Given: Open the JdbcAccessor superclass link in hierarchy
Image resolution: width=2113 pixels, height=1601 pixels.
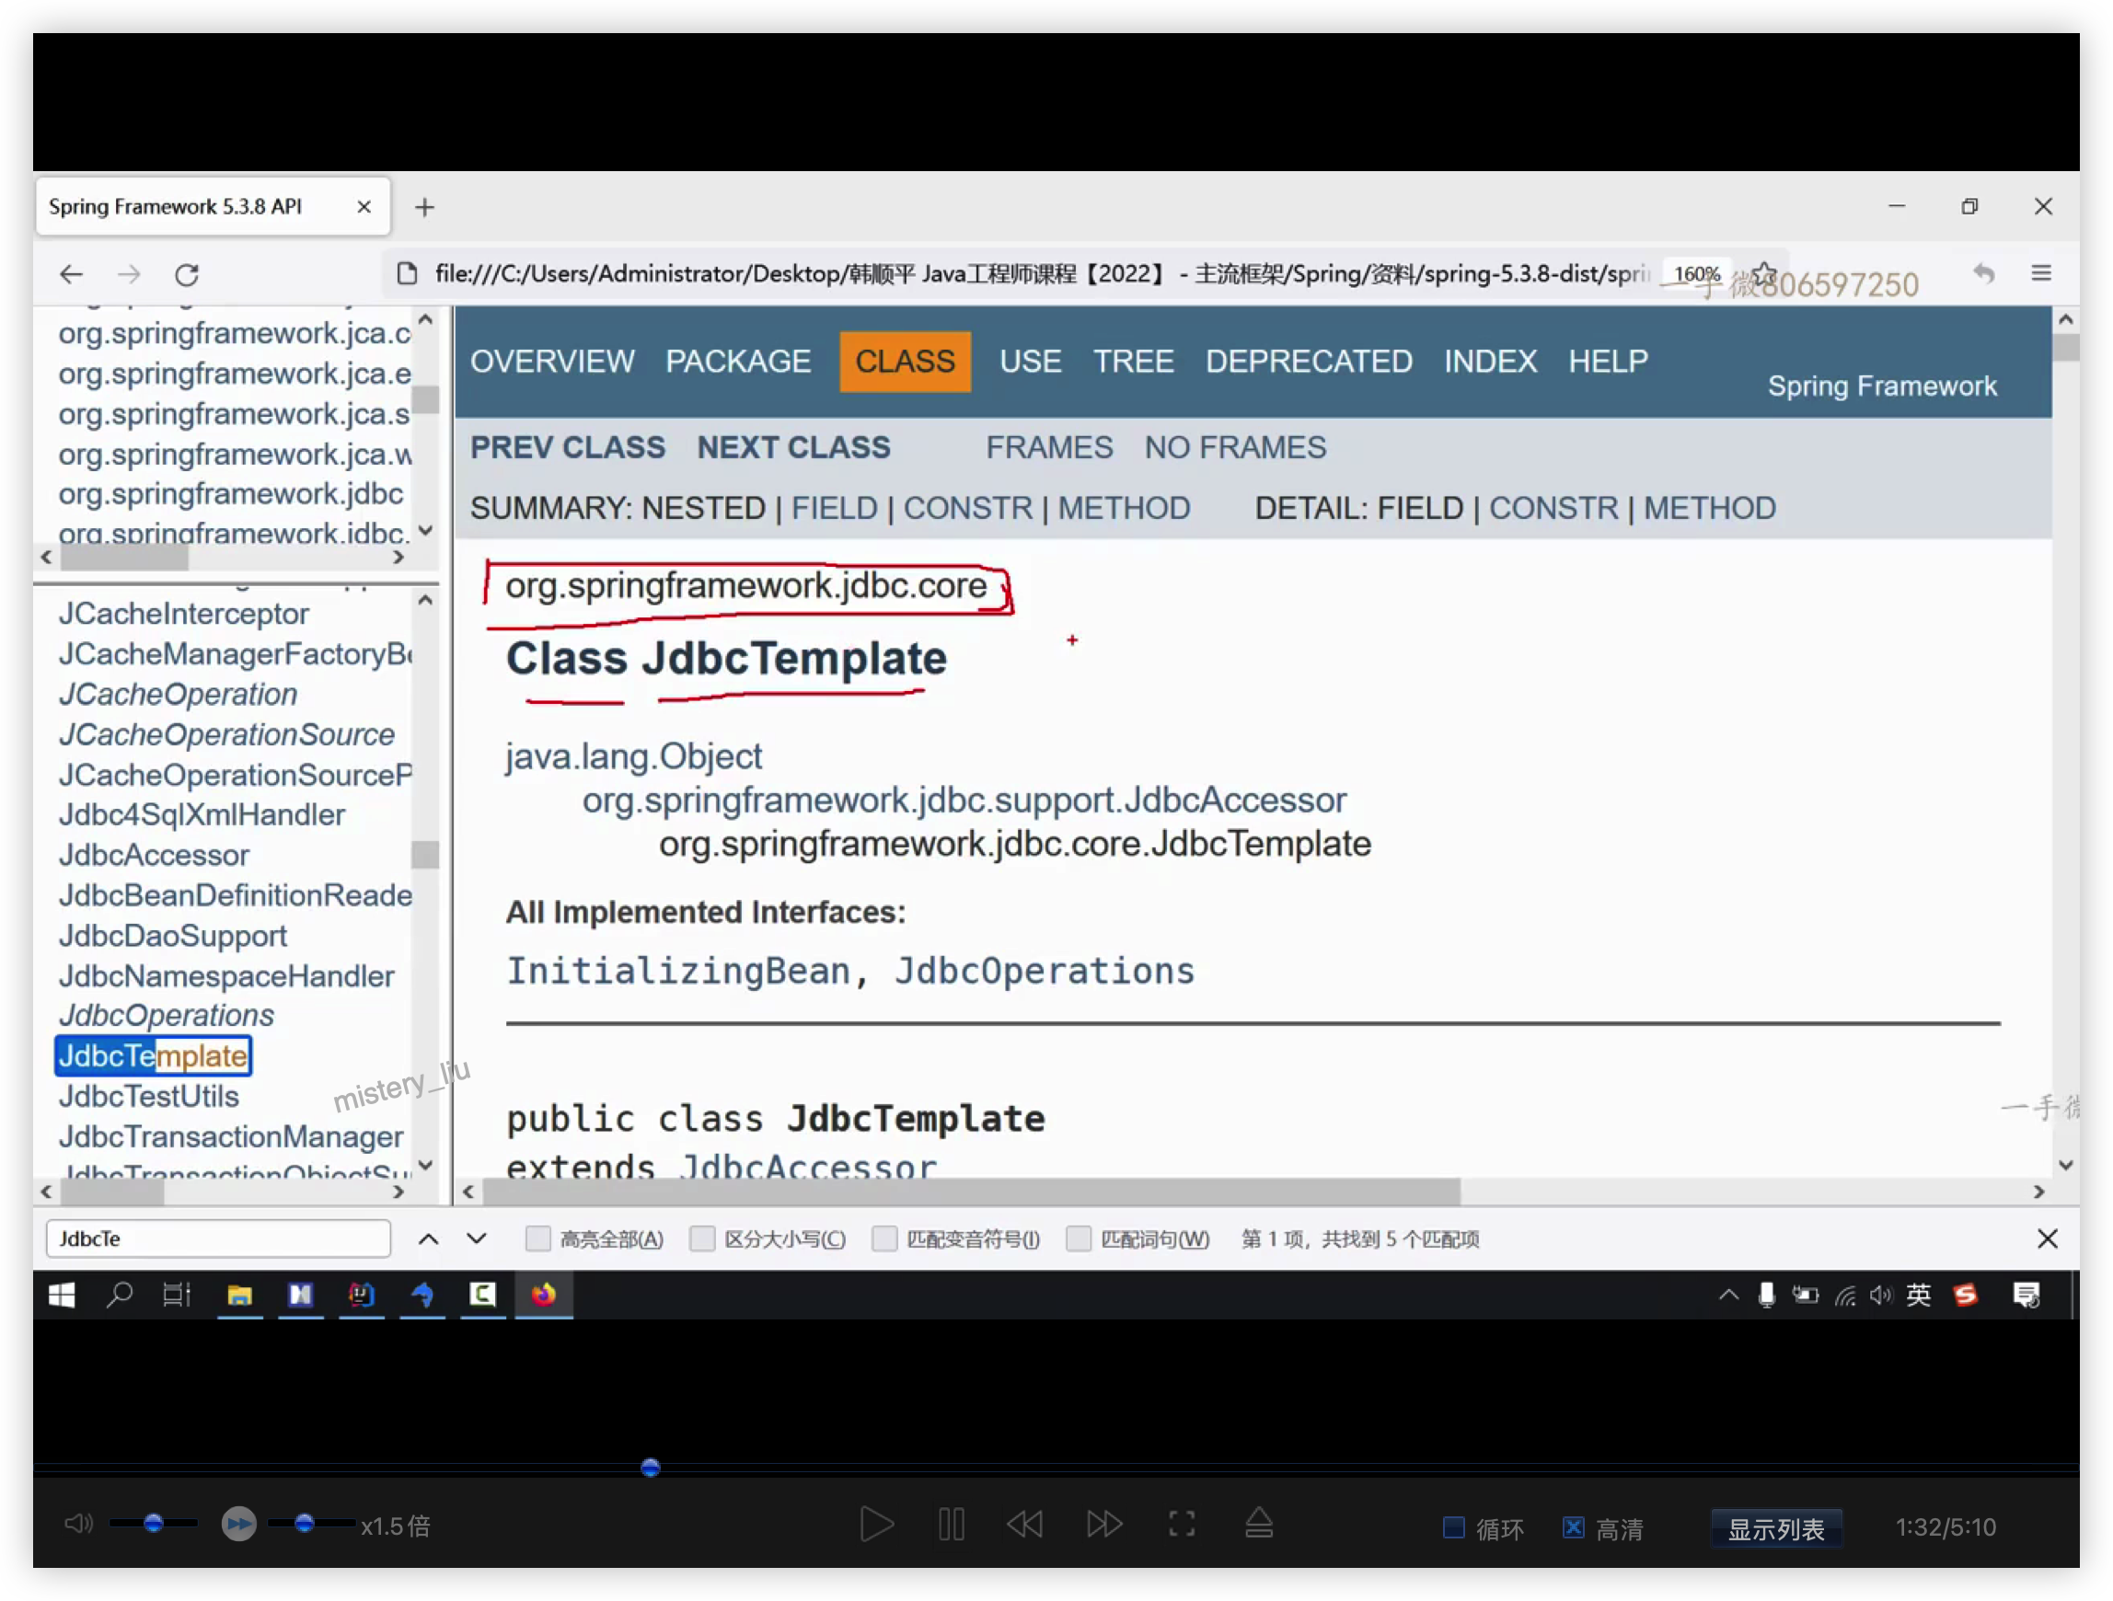Looking at the screenshot, I should coord(964,800).
